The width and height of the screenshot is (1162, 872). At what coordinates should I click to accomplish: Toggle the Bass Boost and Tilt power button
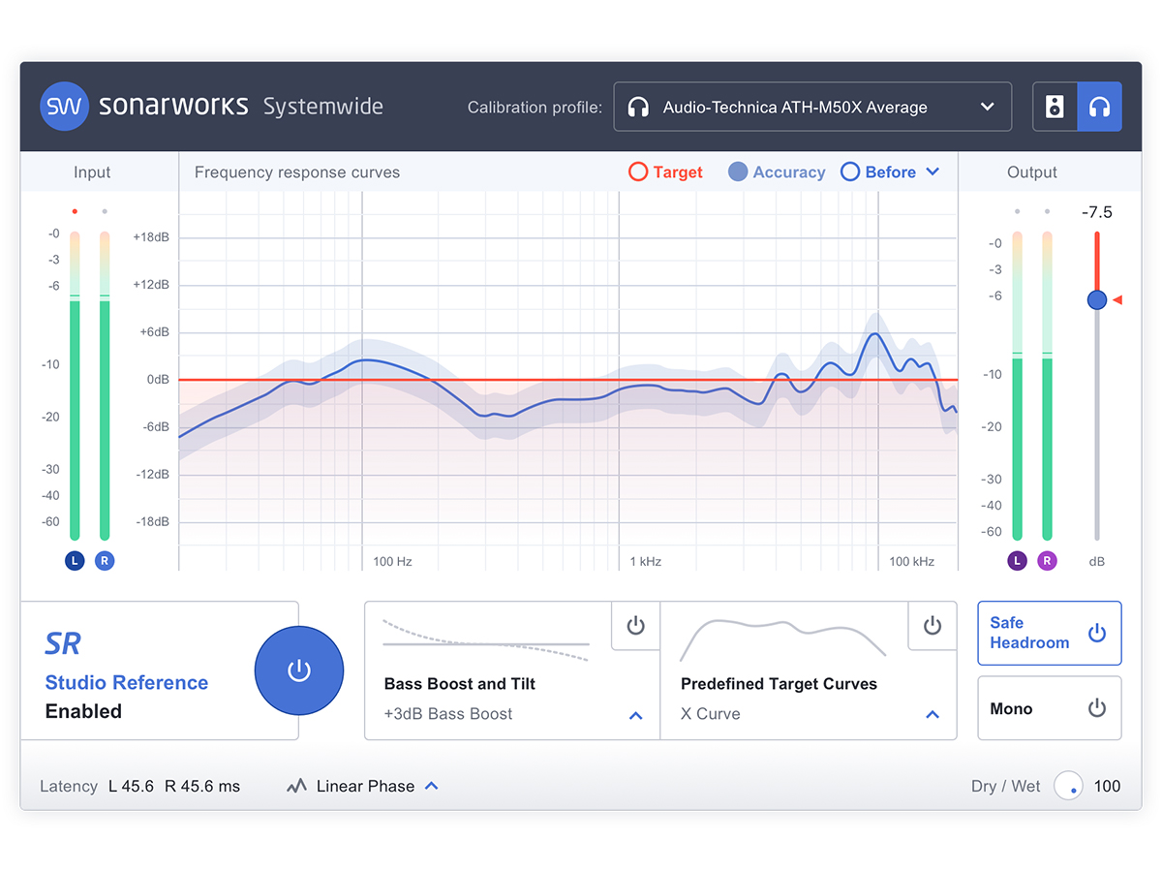click(x=636, y=626)
